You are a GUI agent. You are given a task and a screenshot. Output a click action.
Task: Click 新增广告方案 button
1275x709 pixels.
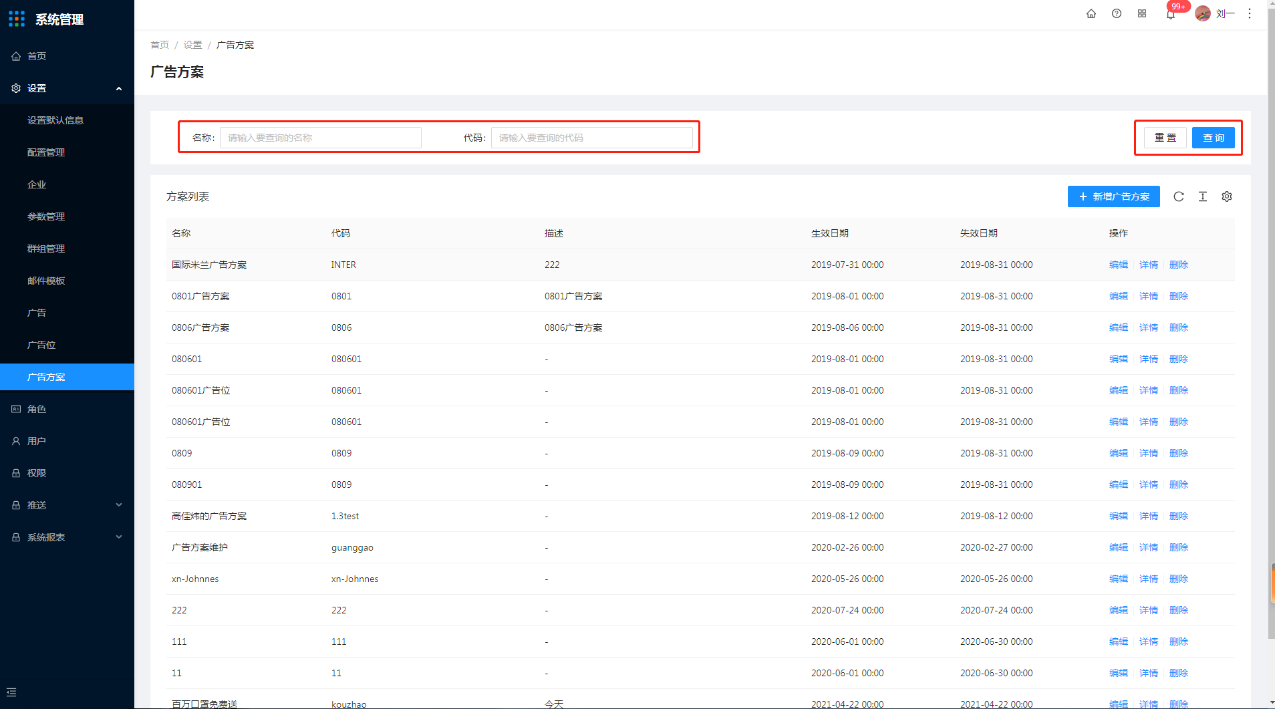coord(1114,196)
